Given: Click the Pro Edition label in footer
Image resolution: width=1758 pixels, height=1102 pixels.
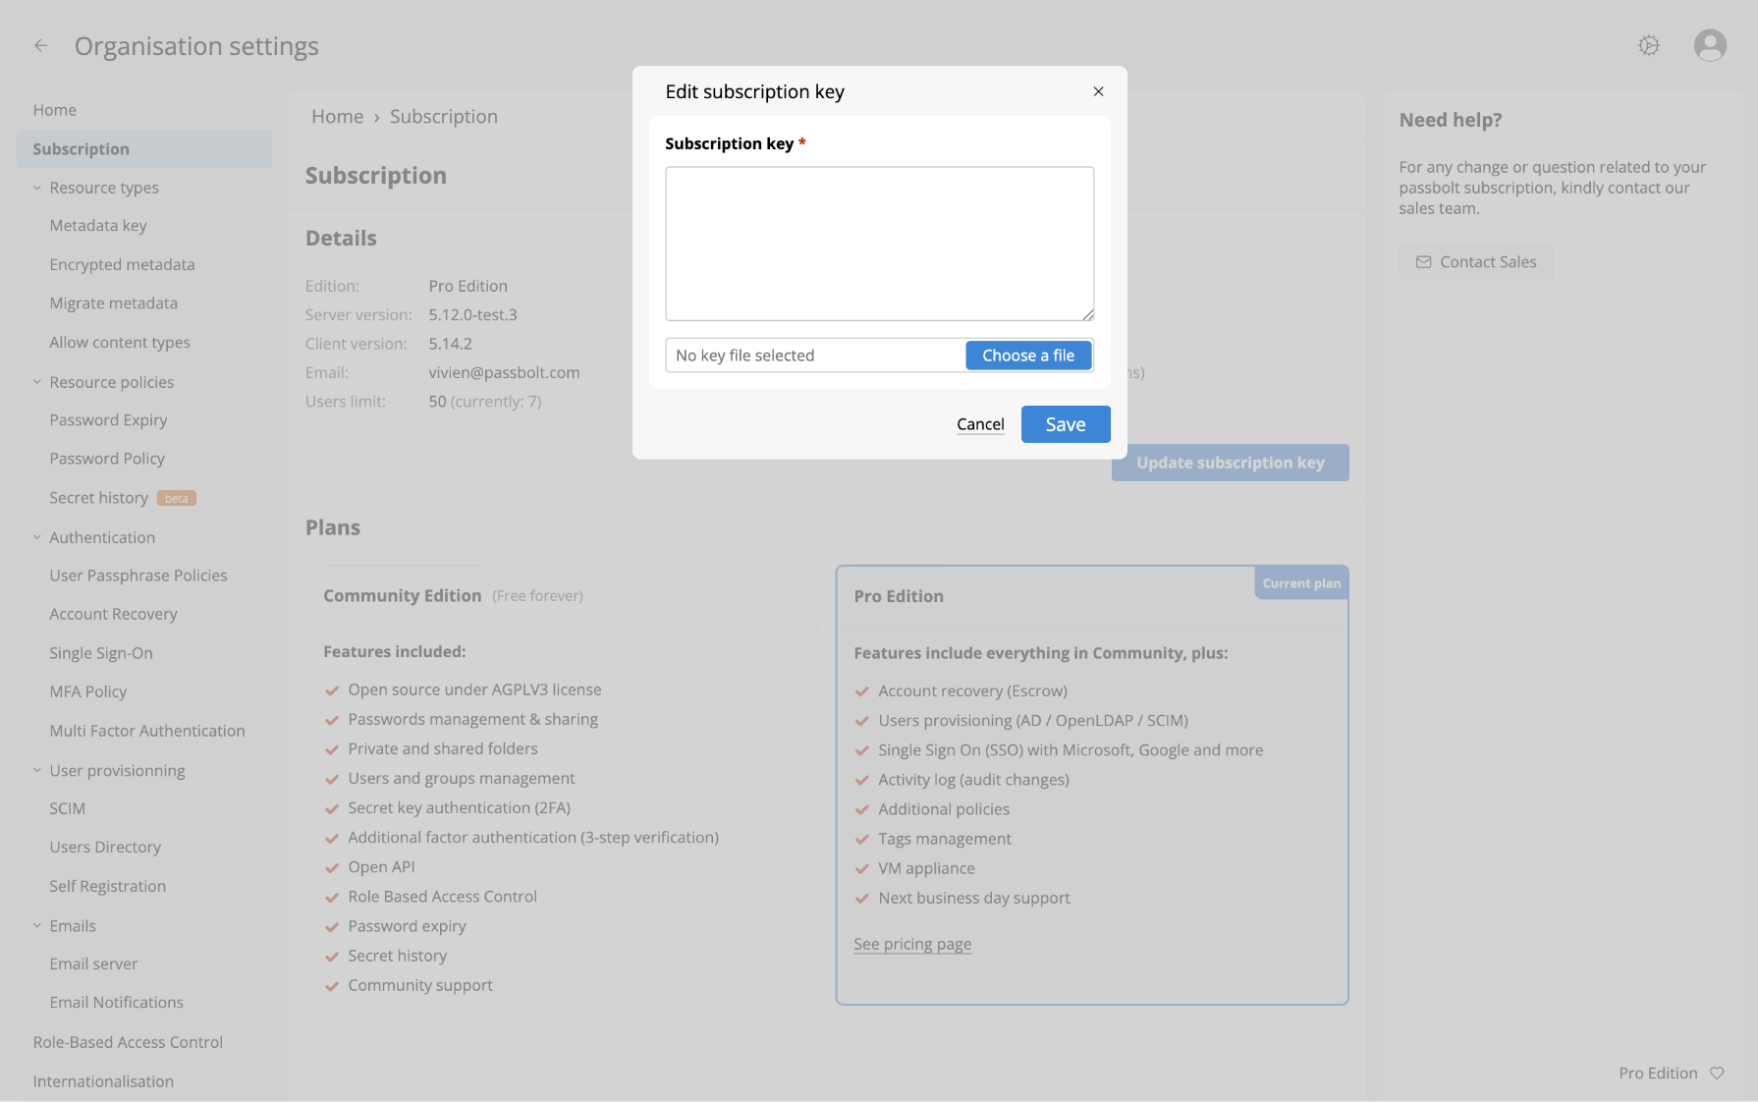Looking at the screenshot, I should pyautogui.click(x=1658, y=1074).
